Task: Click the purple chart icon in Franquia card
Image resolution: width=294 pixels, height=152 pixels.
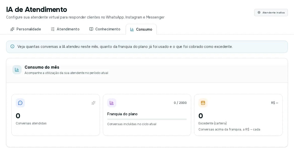Action: click(112, 103)
